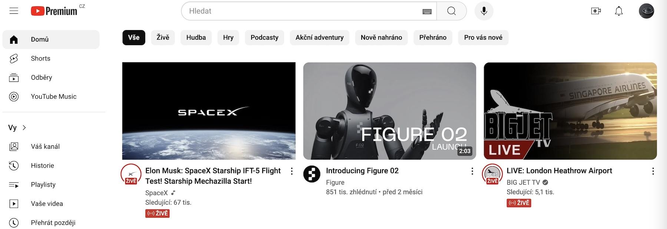Click the Figure channel name

pos(335,182)
